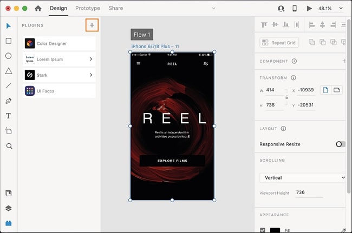Select the Ellipse tool

(9, 56)
